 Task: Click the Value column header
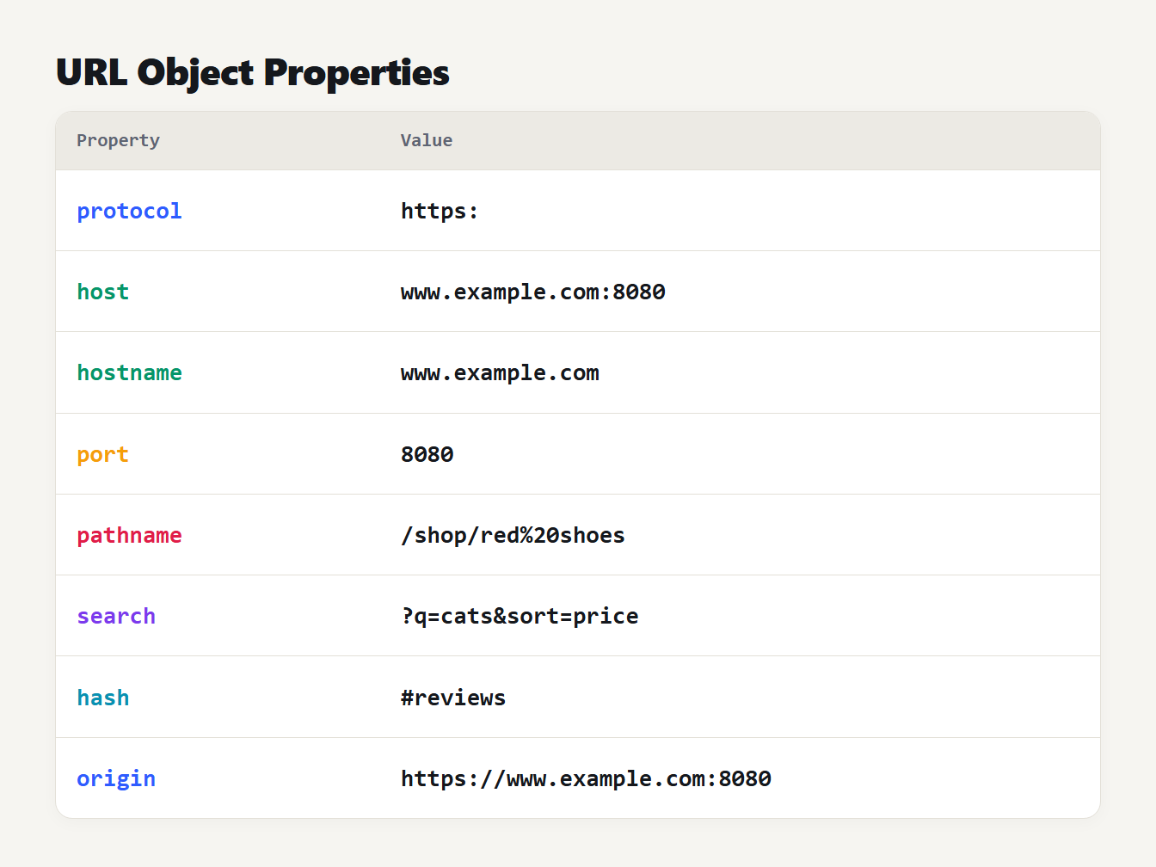pos(427,140)
